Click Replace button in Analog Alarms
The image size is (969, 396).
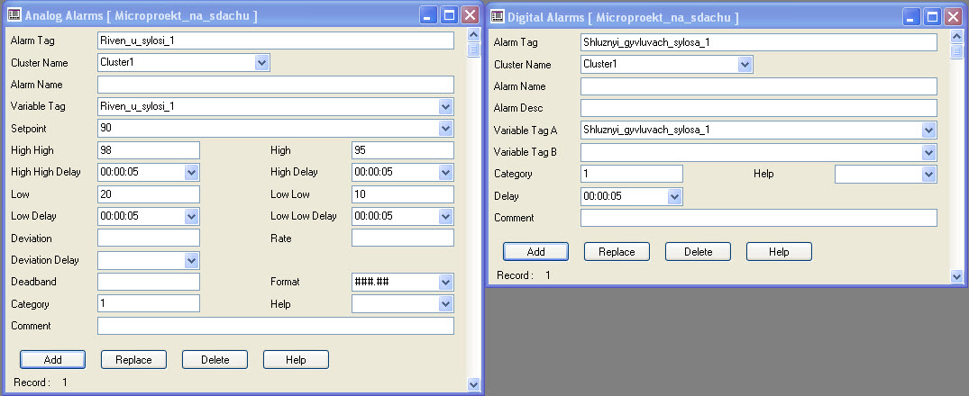click(133, 360)
